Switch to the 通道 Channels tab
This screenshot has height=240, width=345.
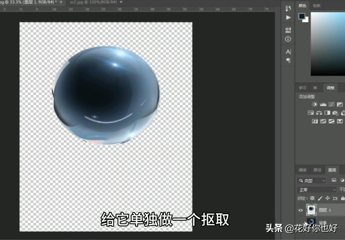pyautogui.click(x=302, y=170)
